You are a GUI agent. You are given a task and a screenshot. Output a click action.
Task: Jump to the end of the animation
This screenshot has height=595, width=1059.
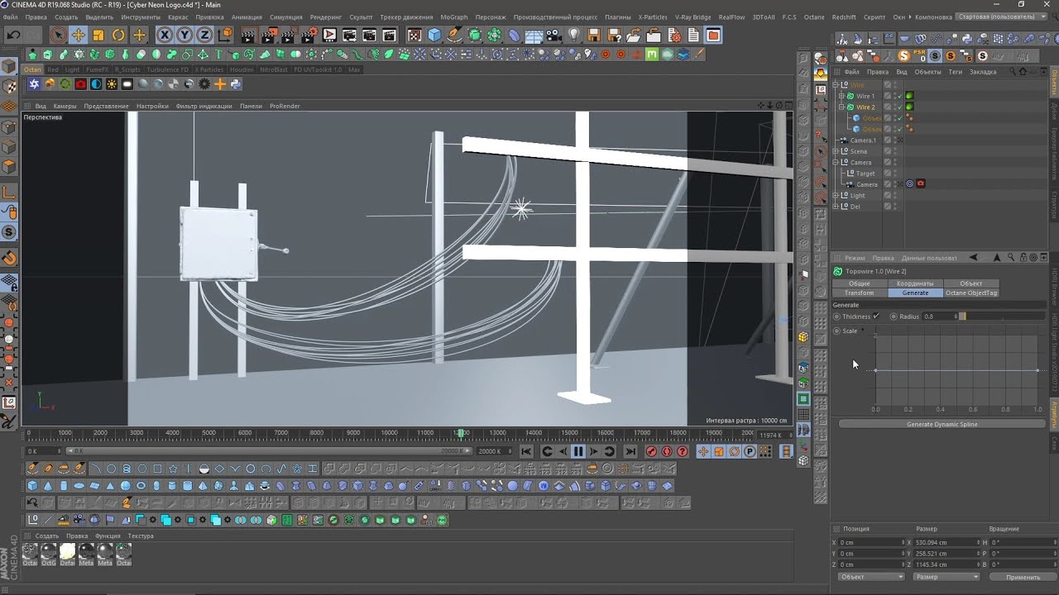tap(630, 451)
